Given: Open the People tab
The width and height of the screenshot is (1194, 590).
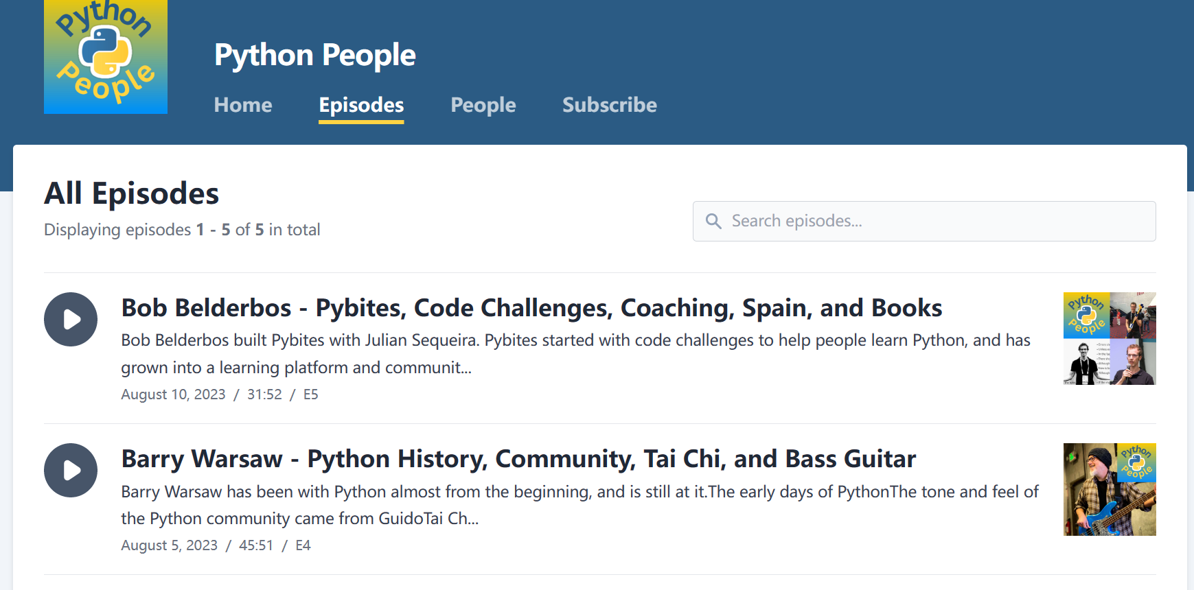Looking at the screenshot, I should point(483,105).
